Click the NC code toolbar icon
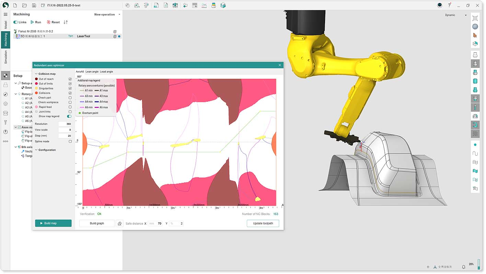The width and height of the screenshot is (486, 274). [x=156, y=5]
